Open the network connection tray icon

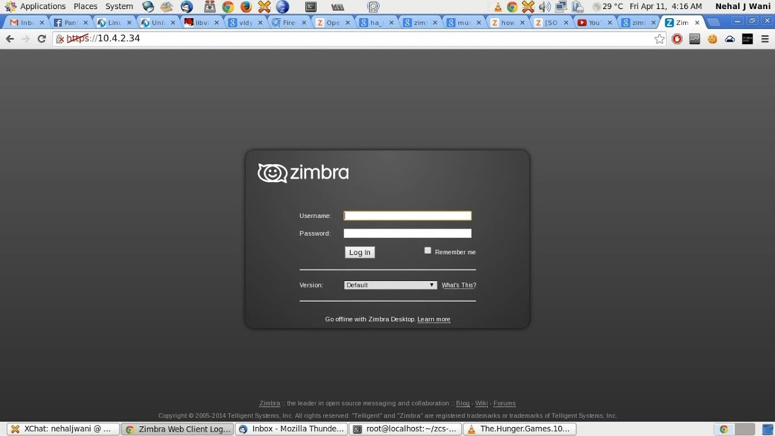coord(561,7)
